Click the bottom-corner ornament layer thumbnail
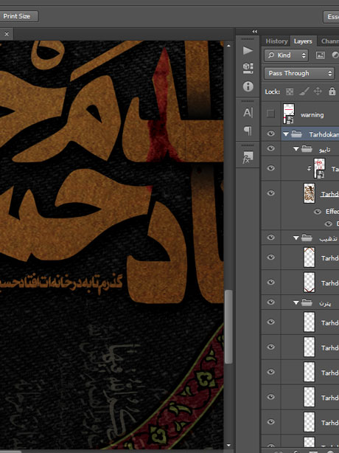This screenshot has width=339, height=453. (310, 283)
